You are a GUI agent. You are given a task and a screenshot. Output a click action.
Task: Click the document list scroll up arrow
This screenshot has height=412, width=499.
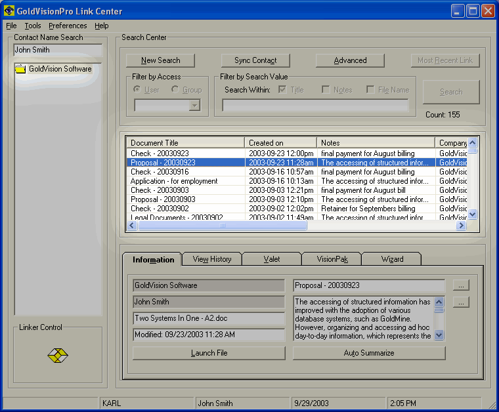click(x=472, y=142)
